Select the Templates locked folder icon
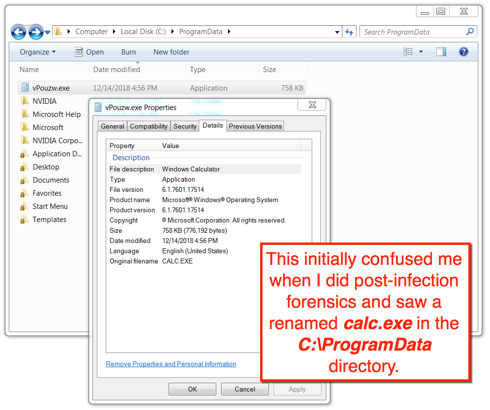Screen dimensions: 490x410 point(24,220)
